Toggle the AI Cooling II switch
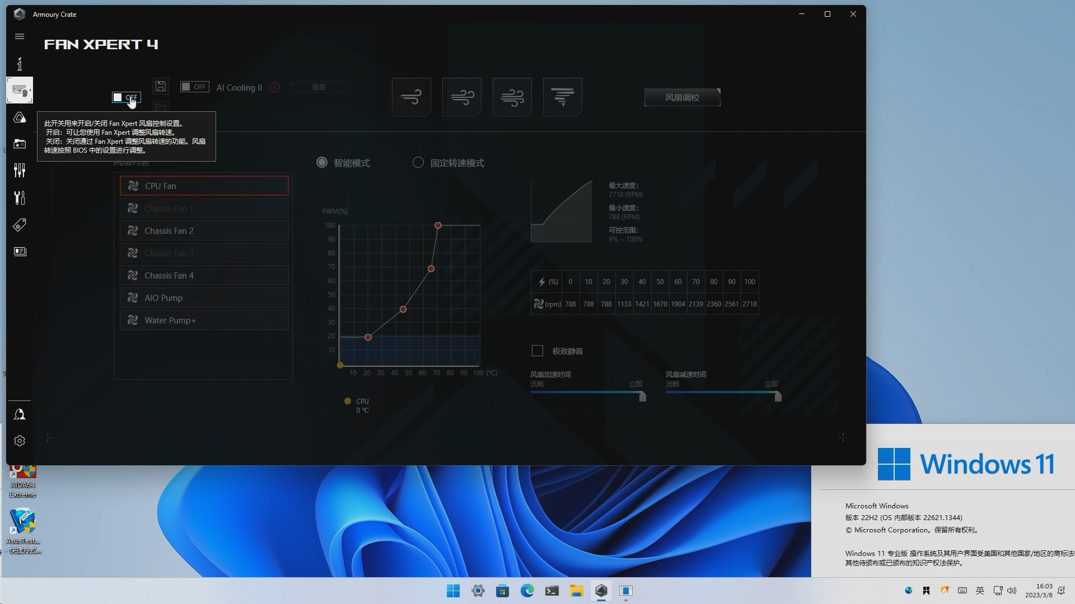This screenshot has height=604, width=1075. coord(194,87)
